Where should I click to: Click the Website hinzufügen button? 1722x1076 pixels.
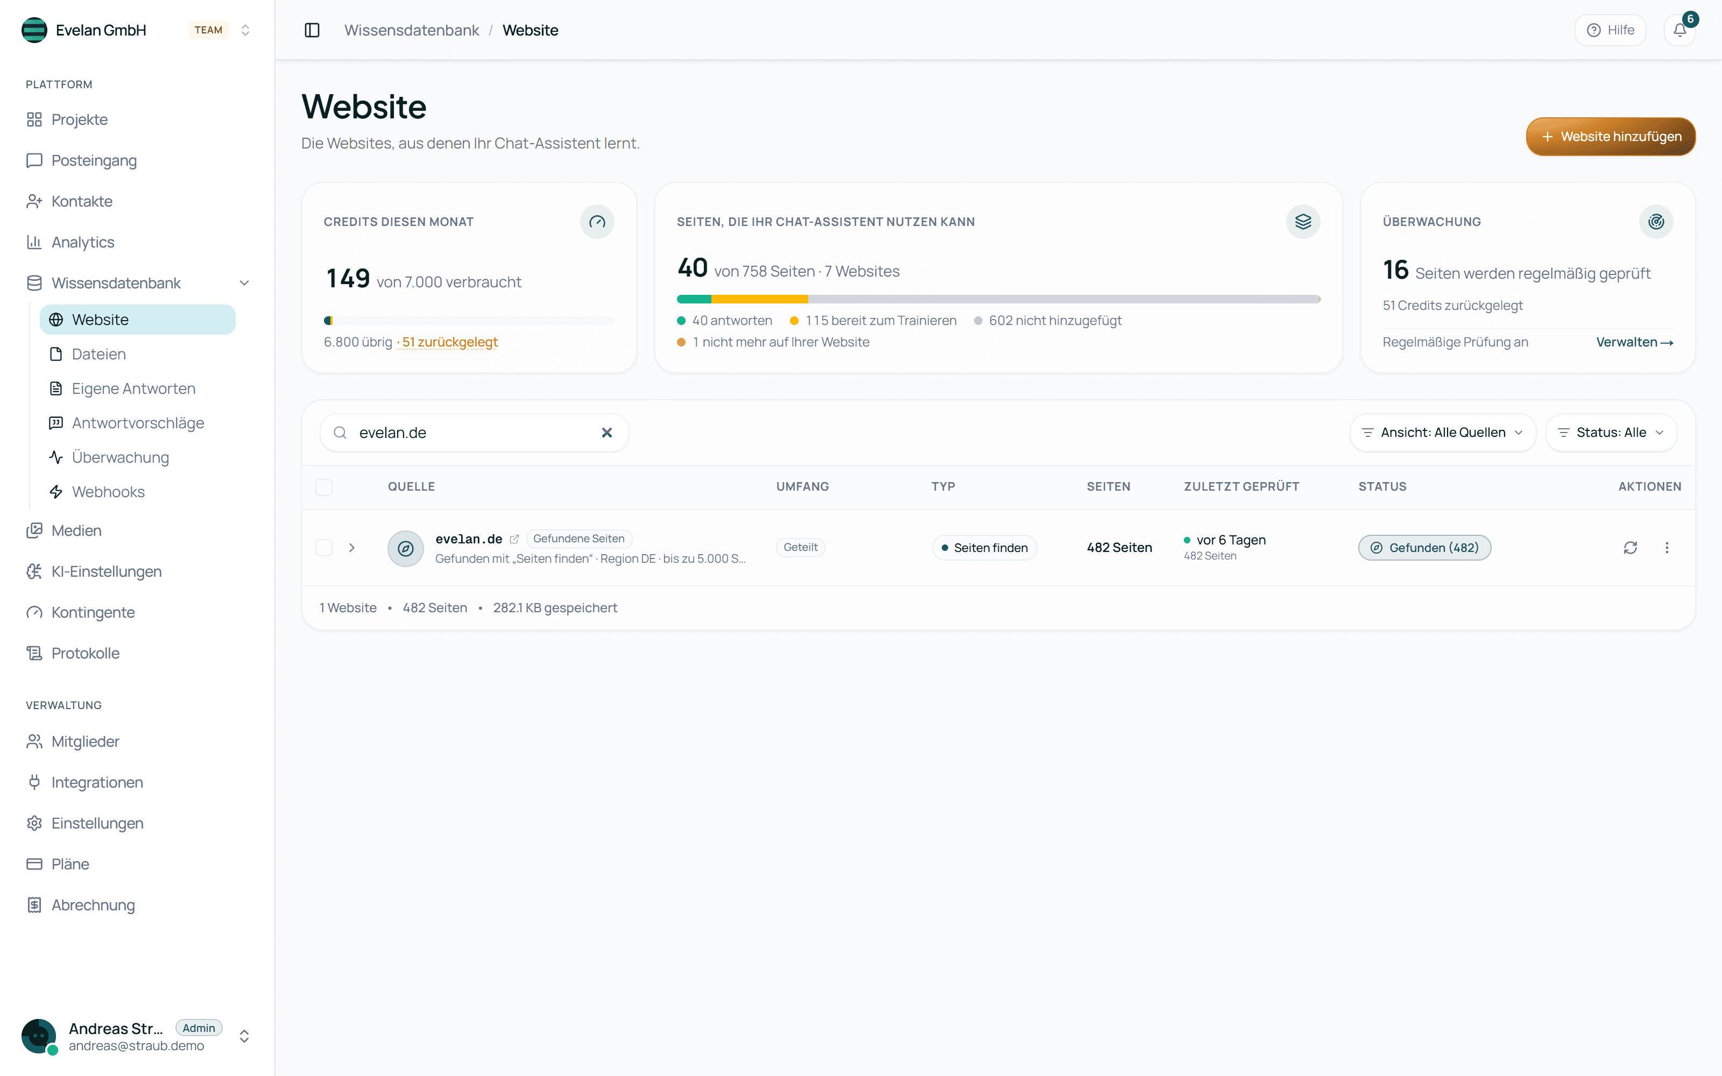pyautogui.click(x=1610, y=137)
